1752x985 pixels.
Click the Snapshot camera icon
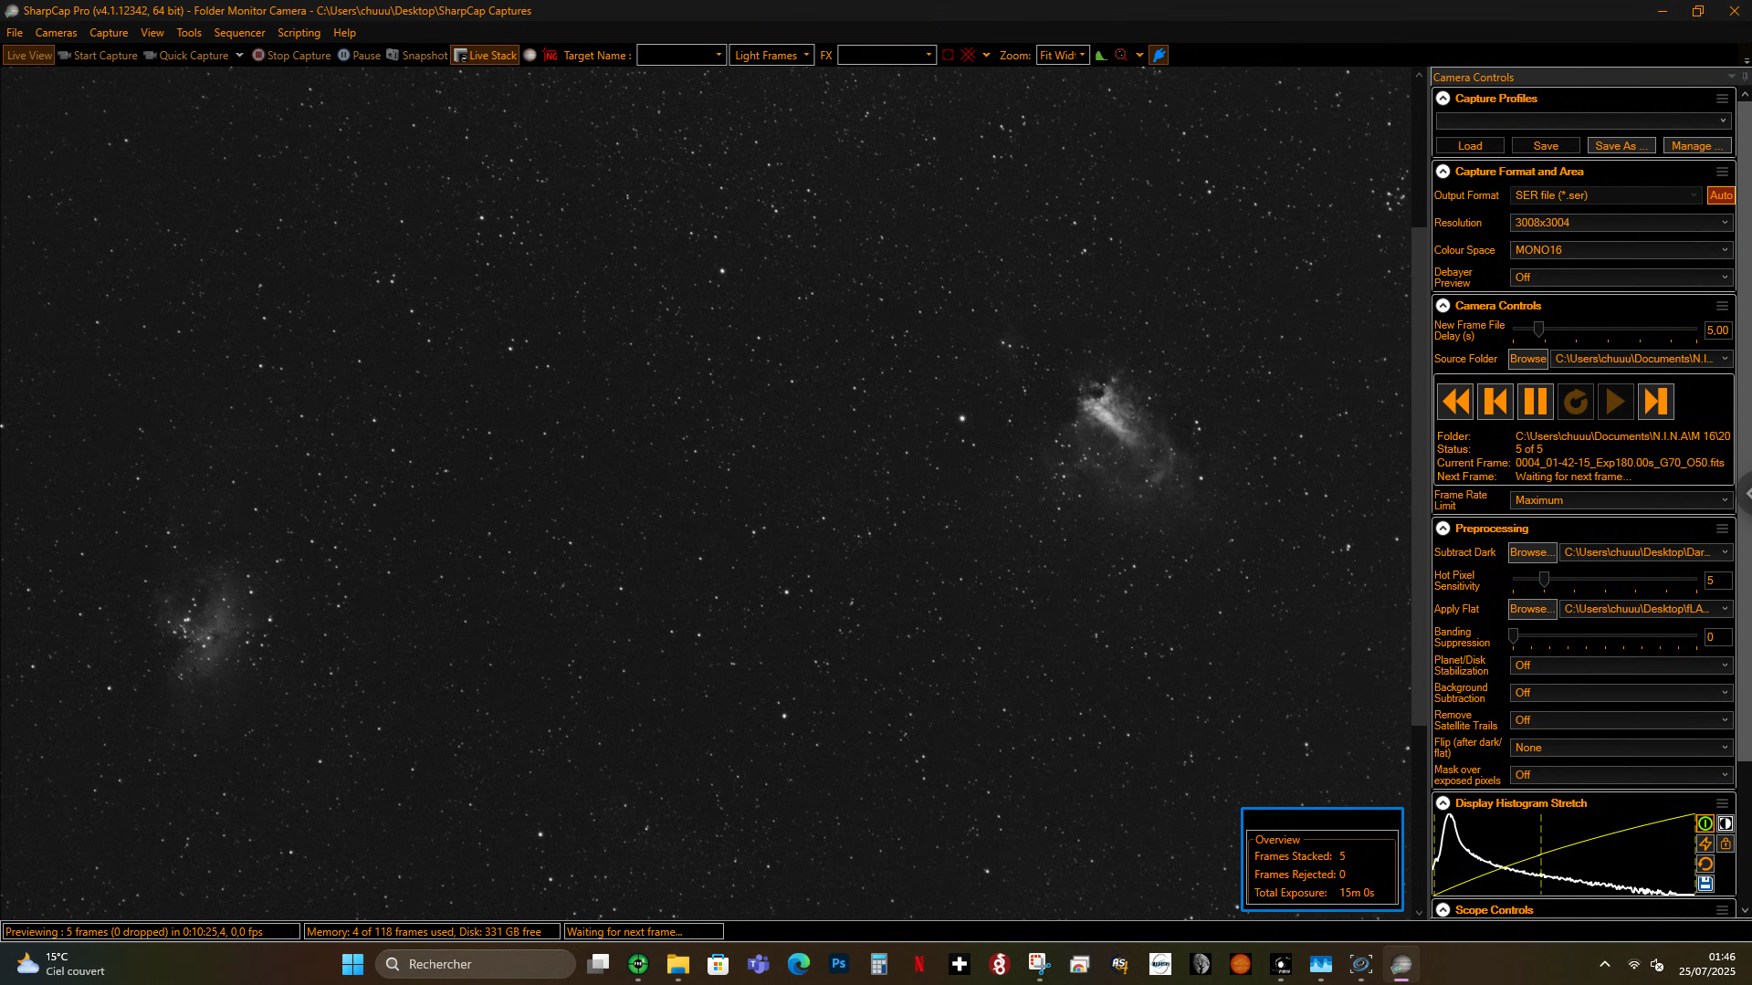(x=393, y=55)
